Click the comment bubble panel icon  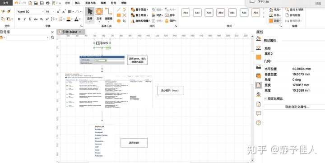tap(259, 113)
